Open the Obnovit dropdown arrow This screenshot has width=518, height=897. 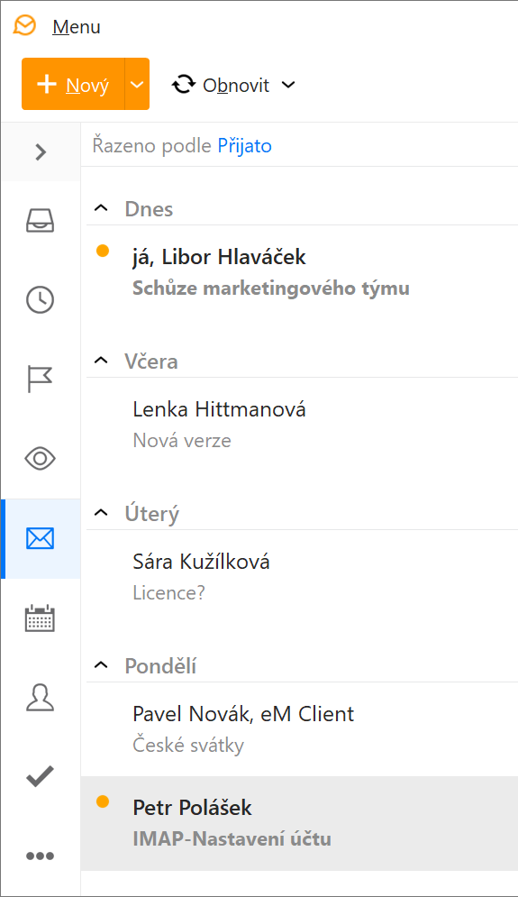click(x=289, y=85)
